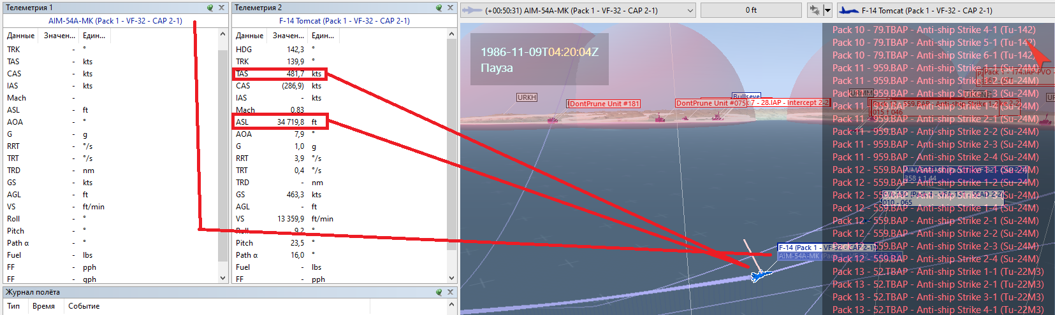This screenshot has height=315, width=1055.
Task: Click the Значен... column header in Телеметрия 1
Action: 59,36
